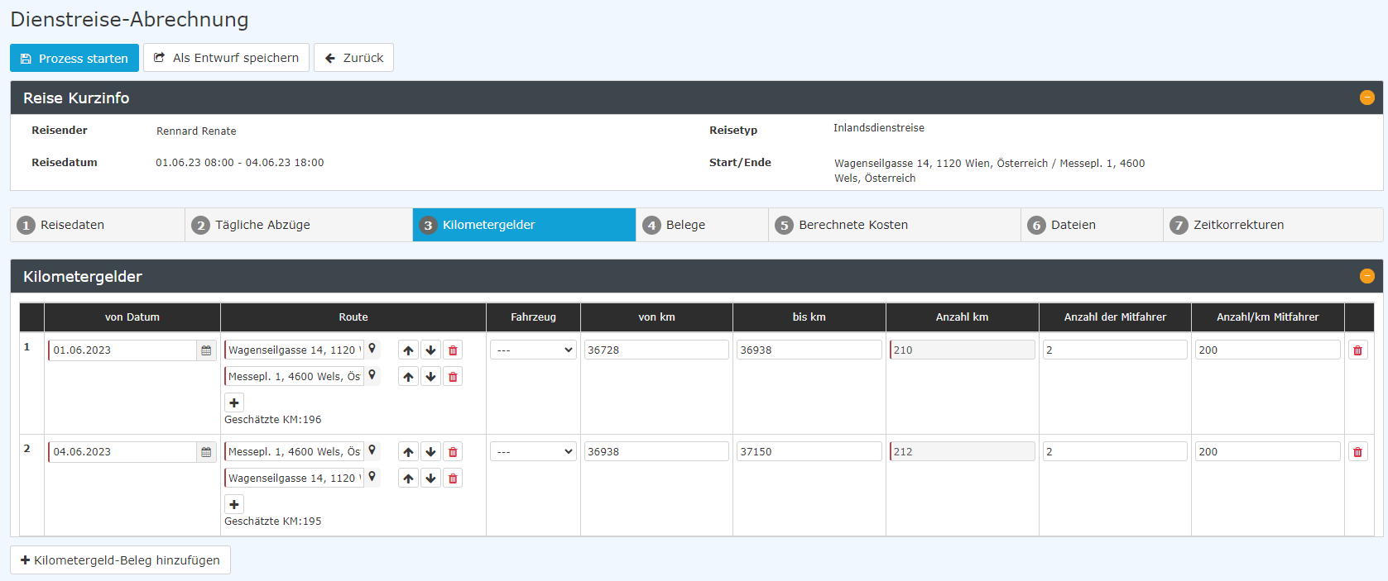
Task: Click Als Entwurf speichern button
Action: click(x=226, y=58)
